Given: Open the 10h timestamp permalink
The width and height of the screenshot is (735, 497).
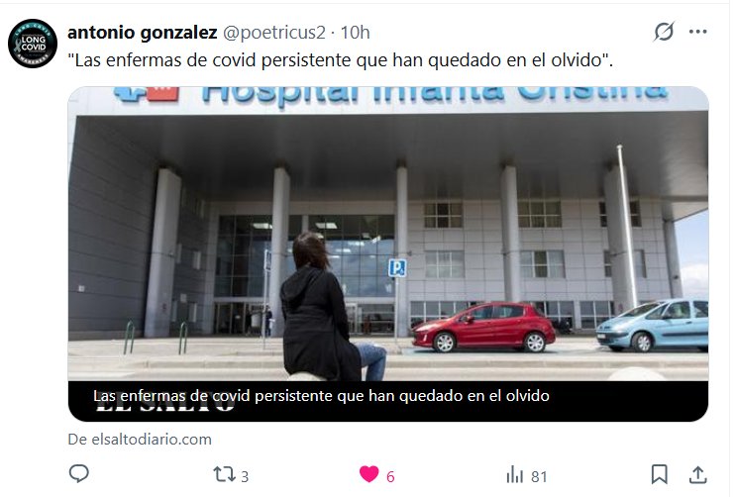Looking at the screenshot, I should (x=355, y=33).
